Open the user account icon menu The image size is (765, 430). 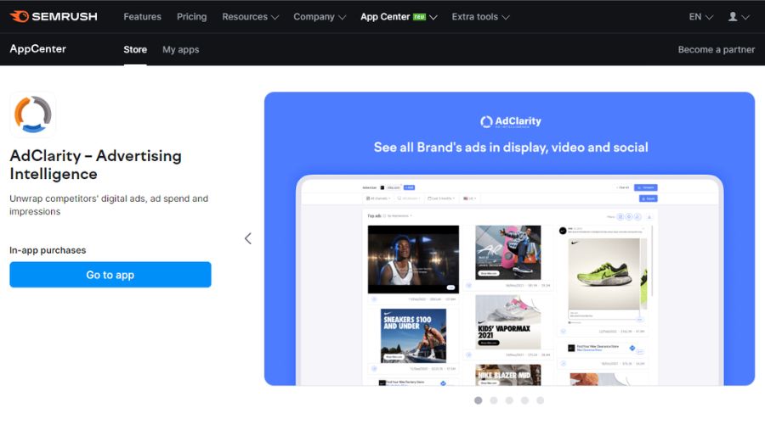[x=738, y=17]
